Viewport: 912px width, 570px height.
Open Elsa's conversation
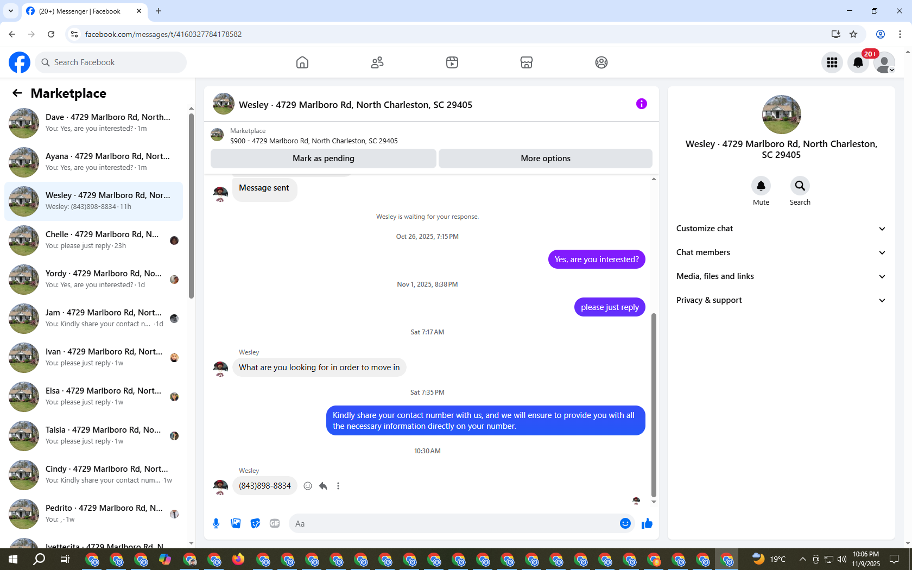point(93,397)
